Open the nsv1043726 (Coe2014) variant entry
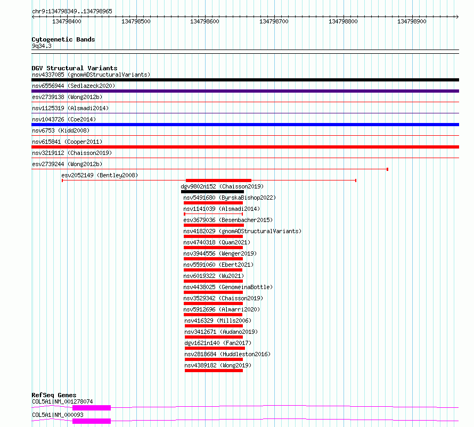Screen dimensions: 474x427 point(64,119)
